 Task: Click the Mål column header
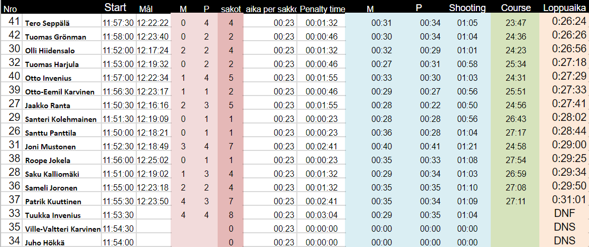pyautogui.click(x=146, y=9)
